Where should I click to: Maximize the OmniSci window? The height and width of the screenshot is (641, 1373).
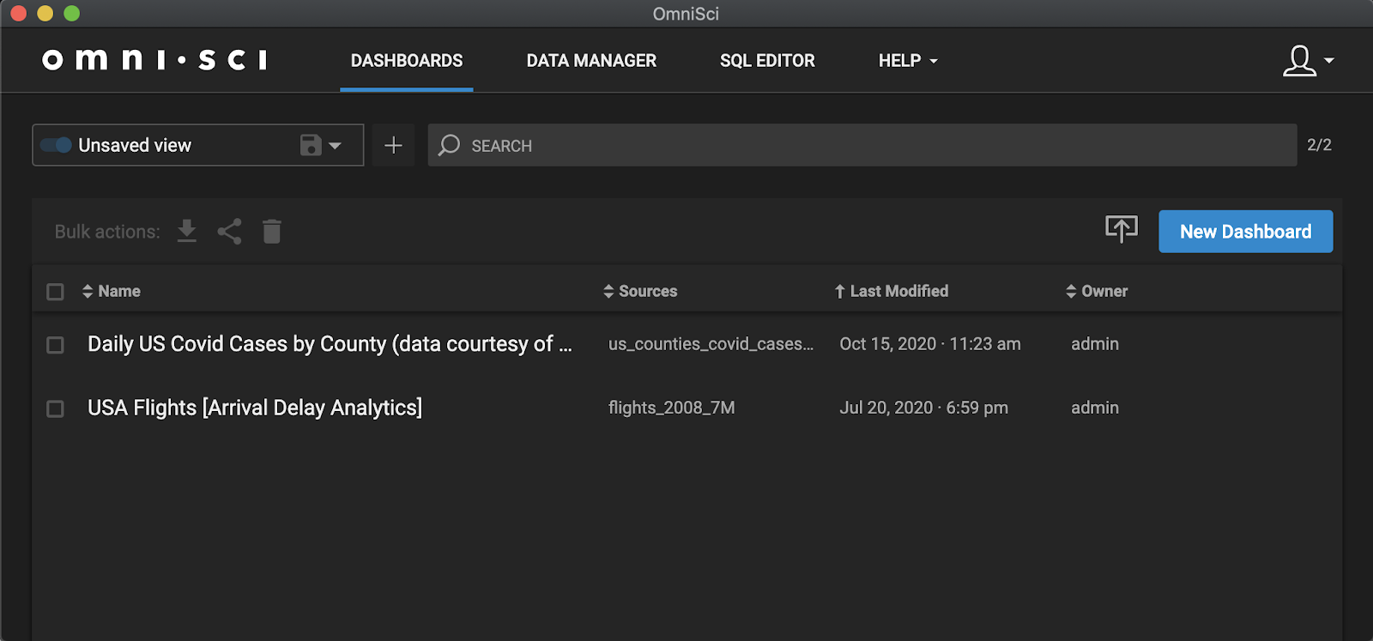[71, 13]
